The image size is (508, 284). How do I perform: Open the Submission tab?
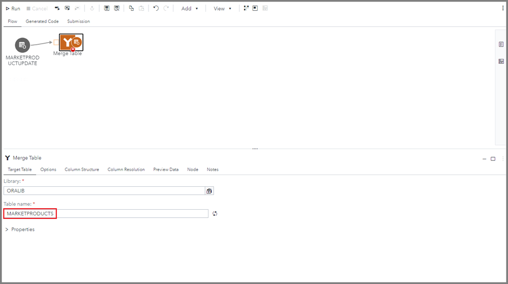pos(78,21)
